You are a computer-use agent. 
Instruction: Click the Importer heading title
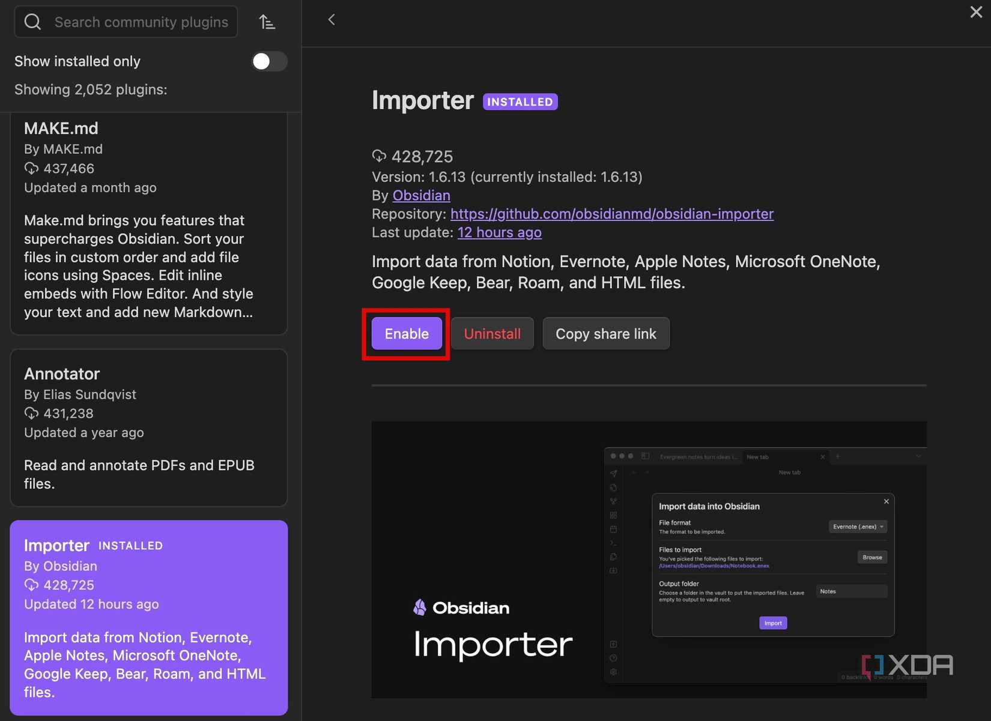(423, 100)
